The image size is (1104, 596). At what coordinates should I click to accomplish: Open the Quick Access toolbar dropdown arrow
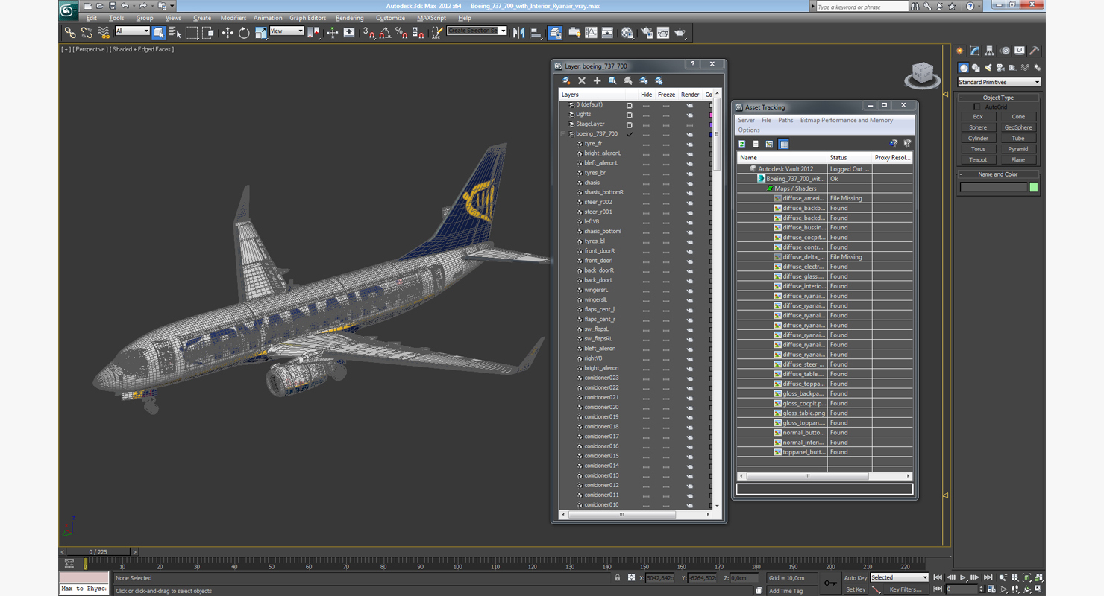click(172, 6)
